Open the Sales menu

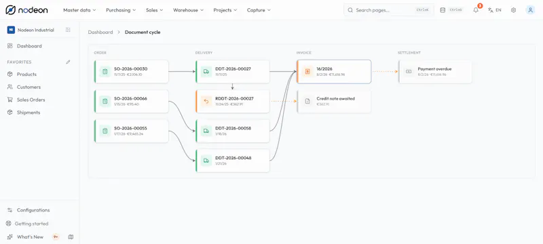(x=155, y=10)
